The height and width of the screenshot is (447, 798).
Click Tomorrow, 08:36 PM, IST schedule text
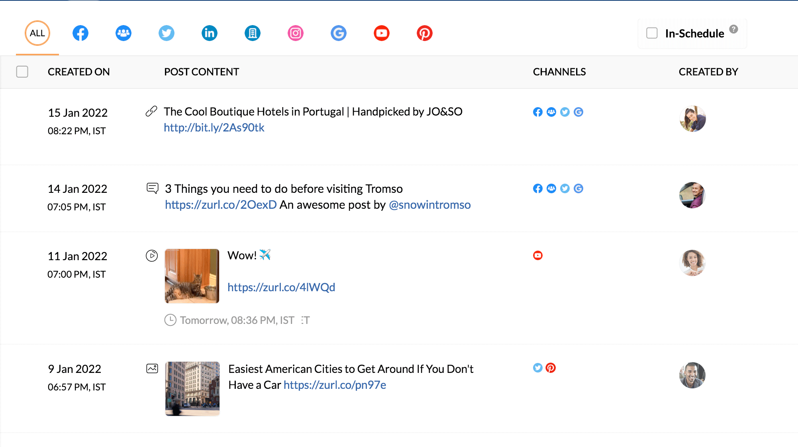tap(237, 320)
